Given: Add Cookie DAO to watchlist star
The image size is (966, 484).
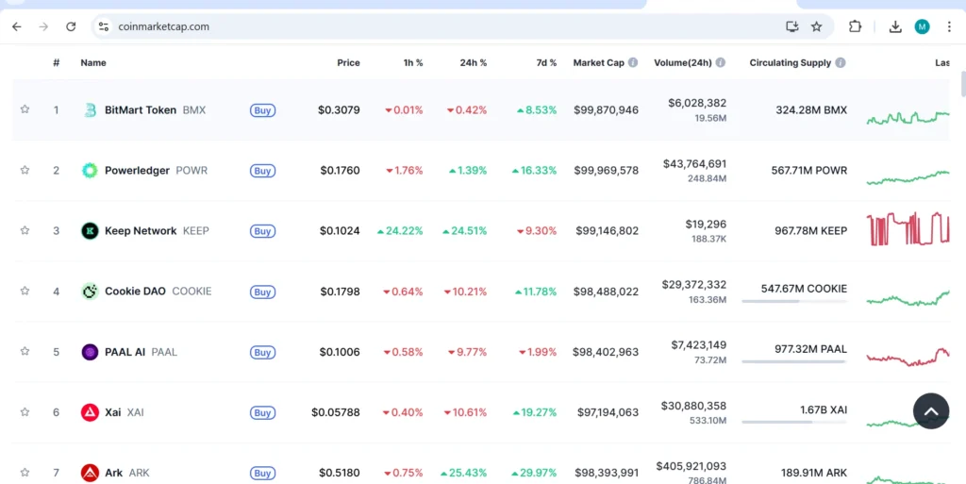Looking at the screenshot, I should coord(25,290).
